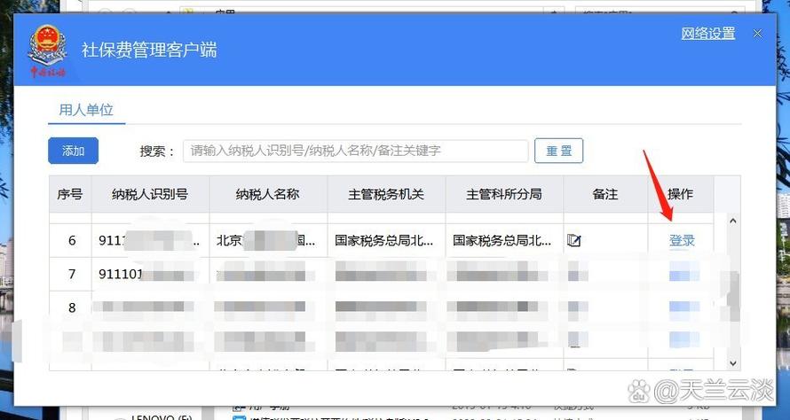Click the 纳税人名称 column header

click(x=268, y=194)
